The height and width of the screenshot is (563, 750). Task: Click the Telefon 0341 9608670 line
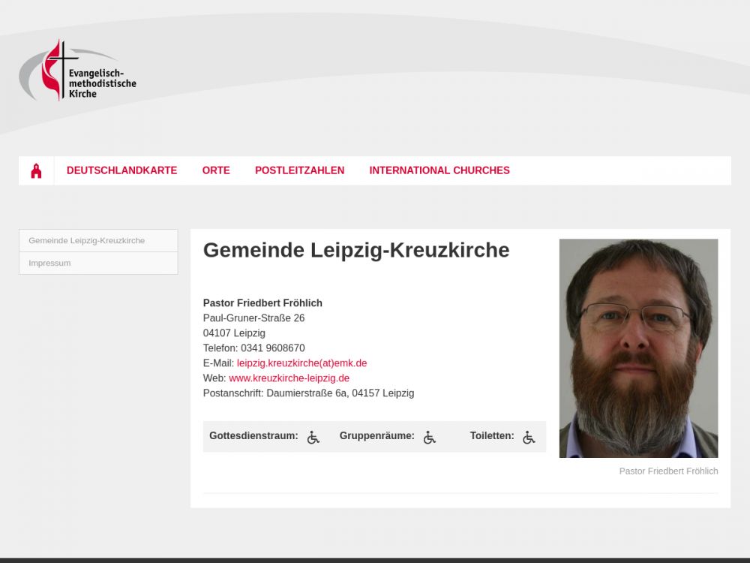[x=254, y=348]
